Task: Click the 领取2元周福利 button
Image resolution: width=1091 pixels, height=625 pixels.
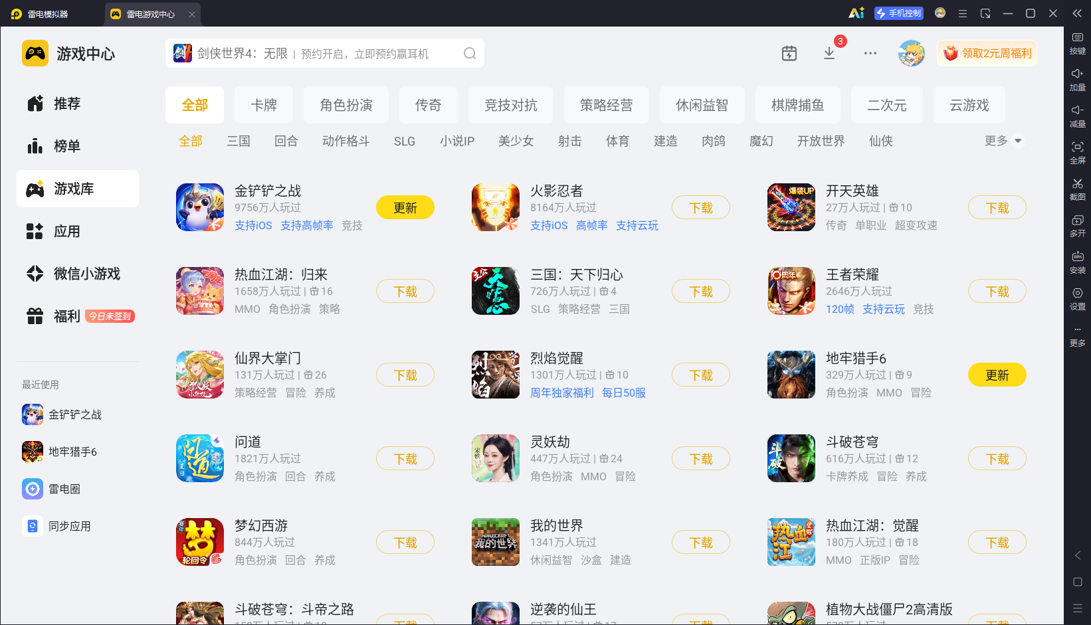Action: (x=987, y=53)
